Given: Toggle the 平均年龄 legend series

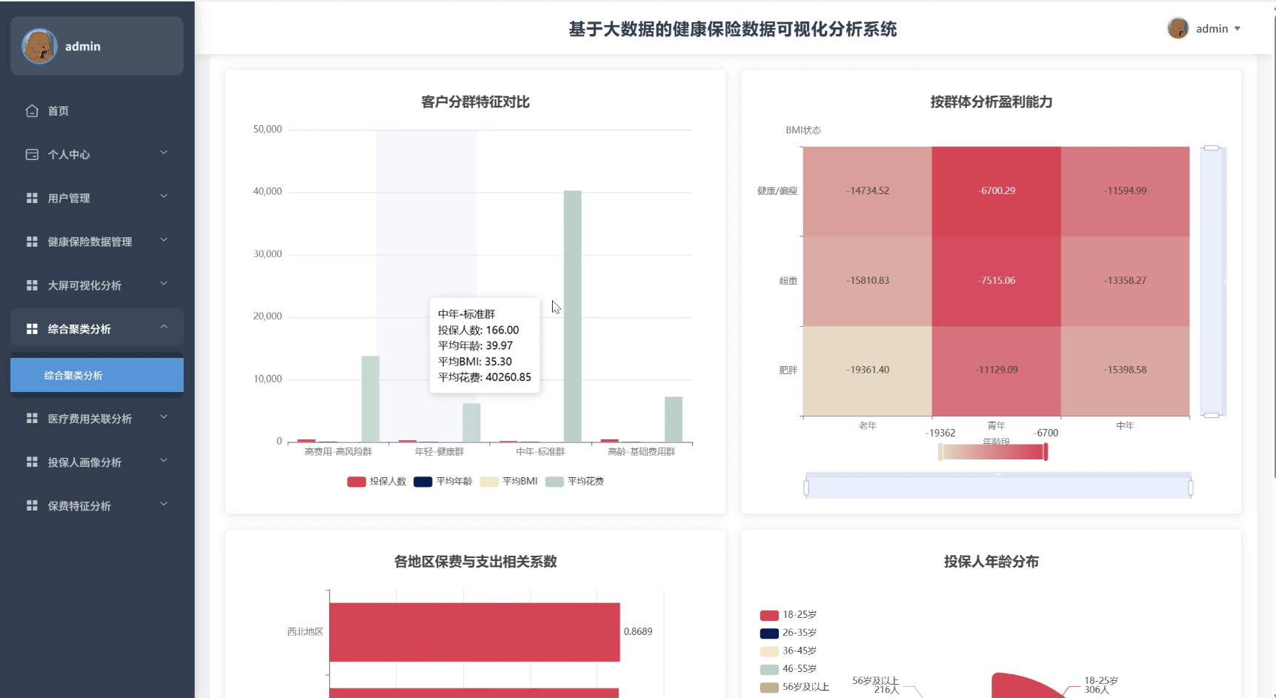Looking at the screenshot, I should (x=442, y=482).
